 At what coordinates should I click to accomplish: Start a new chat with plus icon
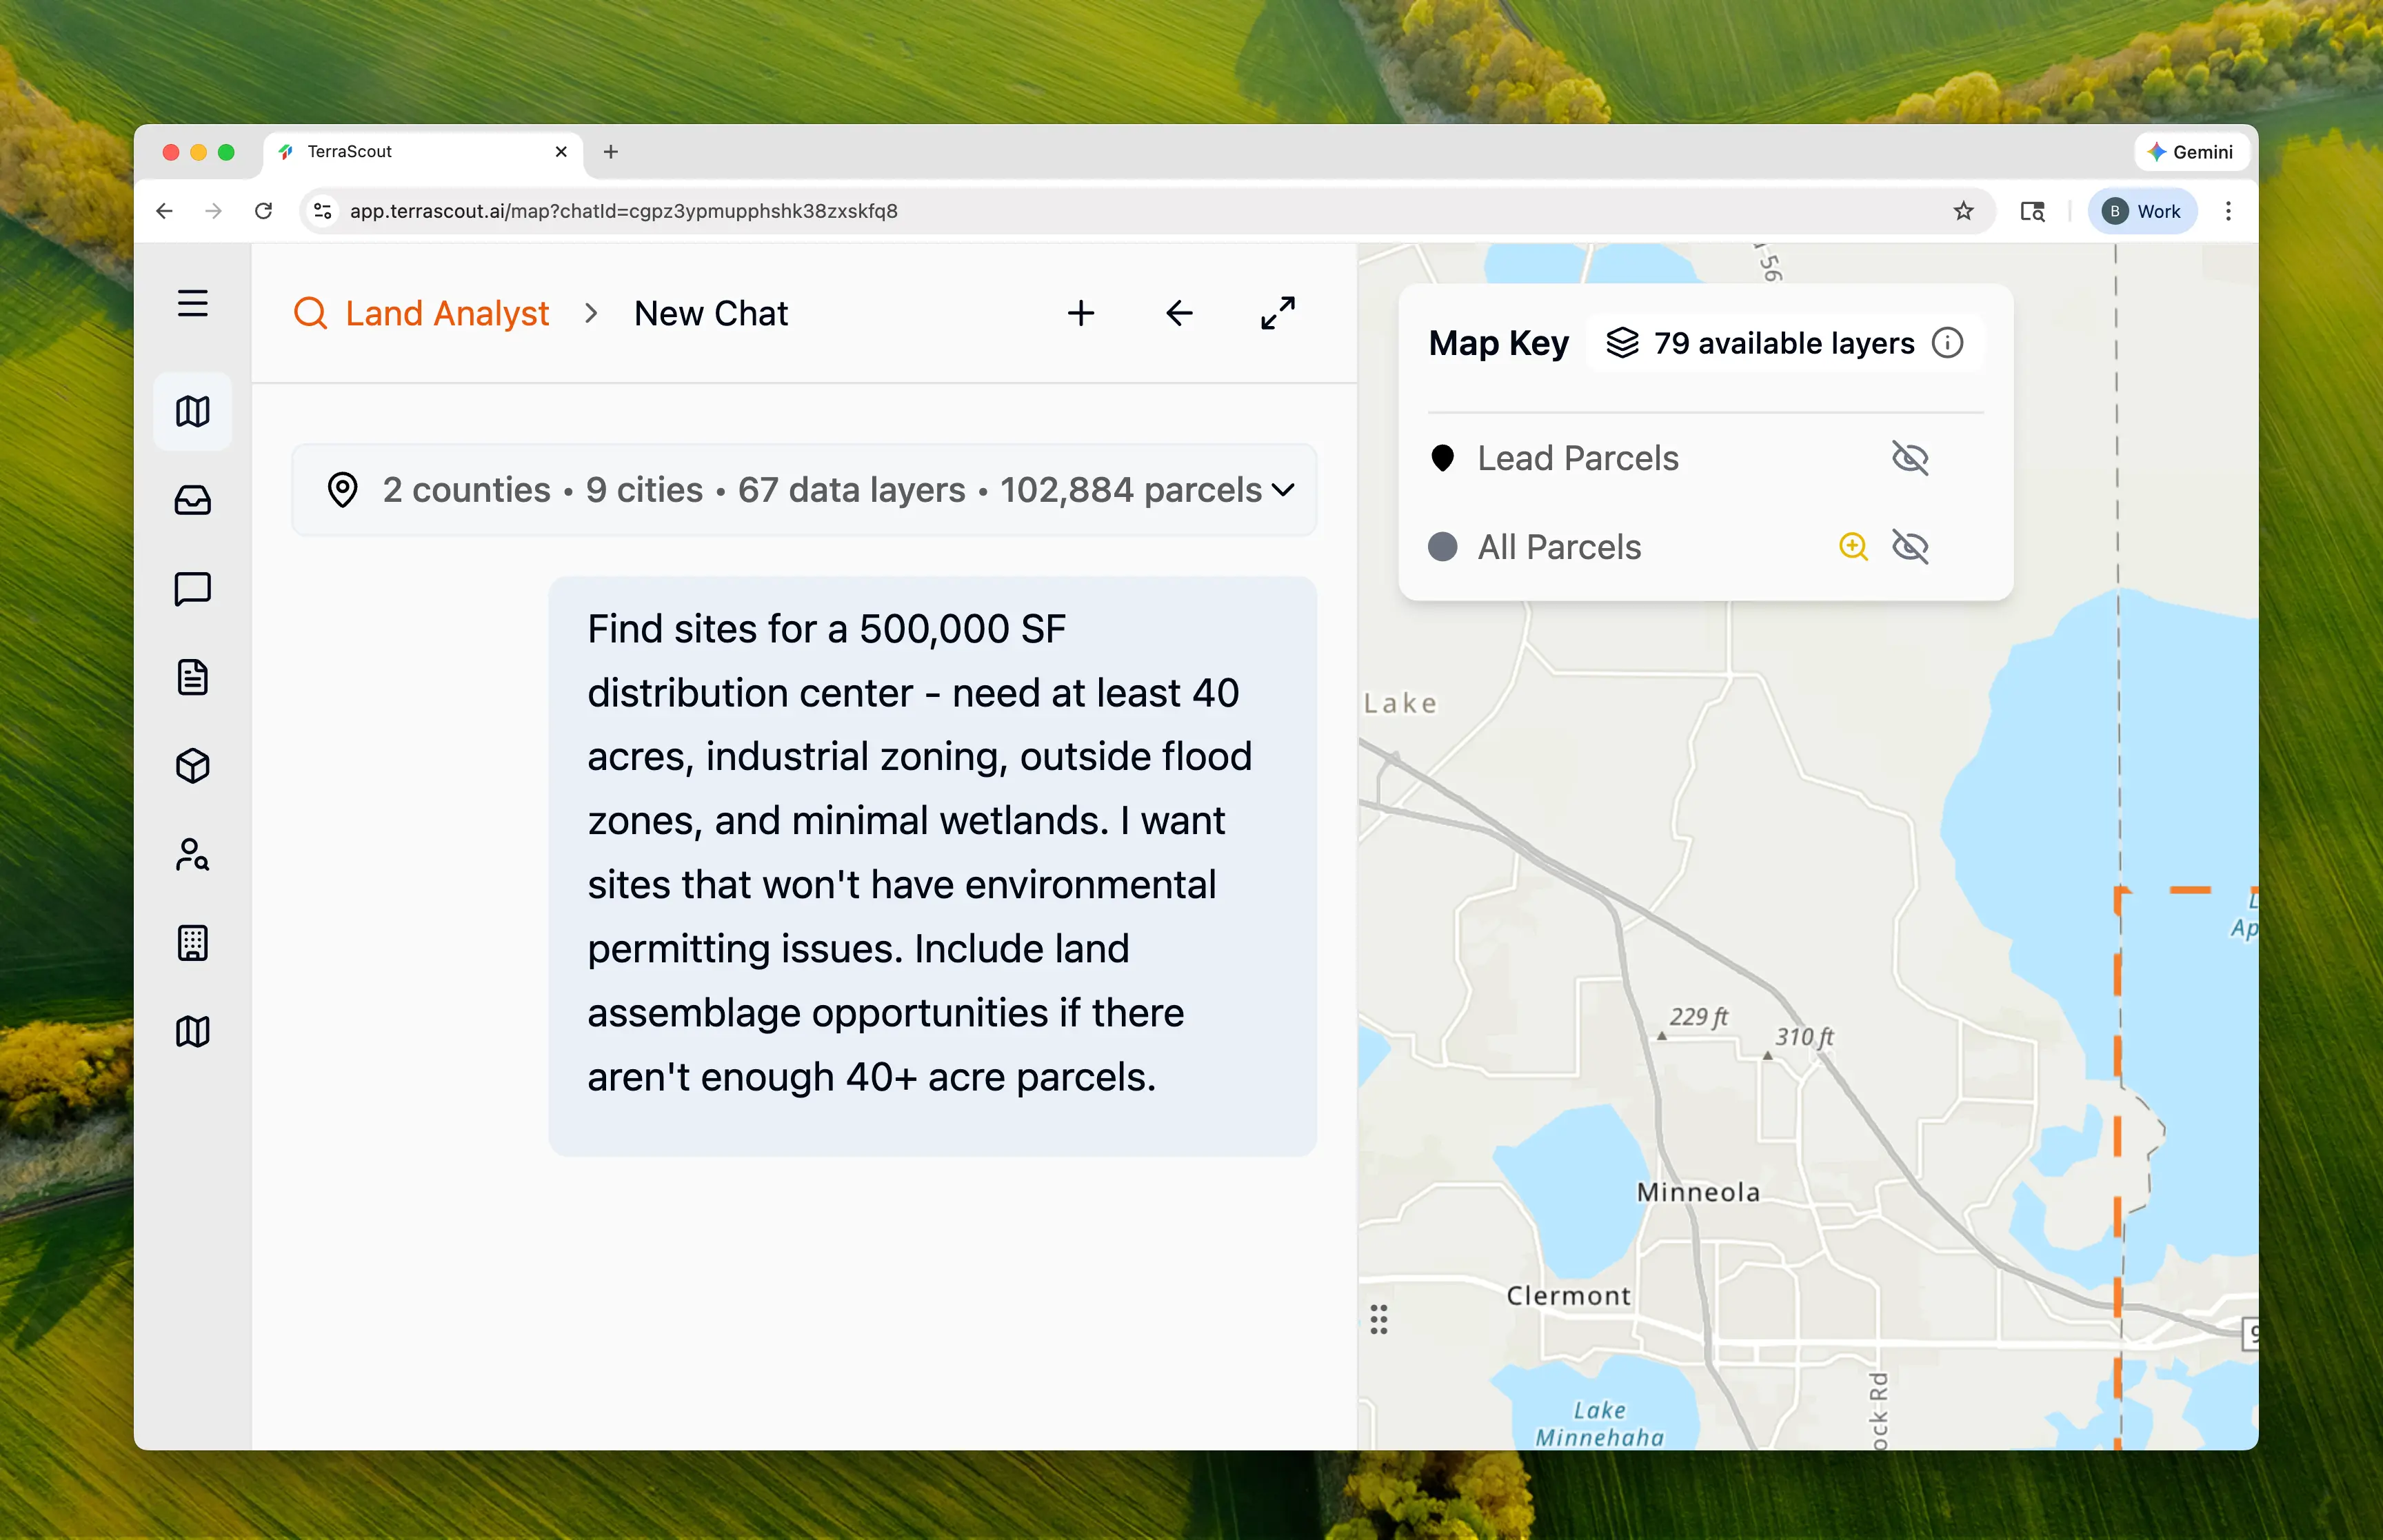point(1080,313)
